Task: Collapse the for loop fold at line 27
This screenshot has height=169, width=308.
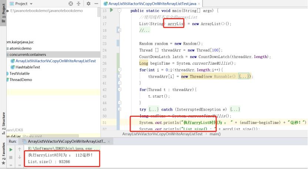Action: (120, 70)
